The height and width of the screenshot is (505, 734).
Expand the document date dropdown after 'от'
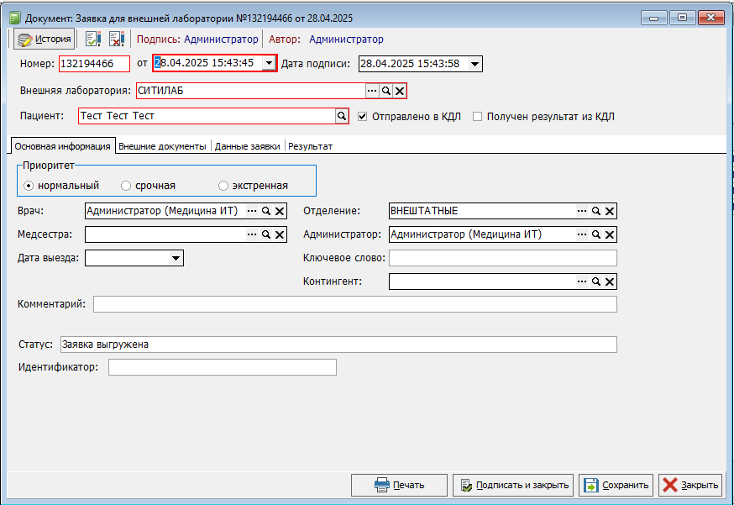[x=268, y=63]
